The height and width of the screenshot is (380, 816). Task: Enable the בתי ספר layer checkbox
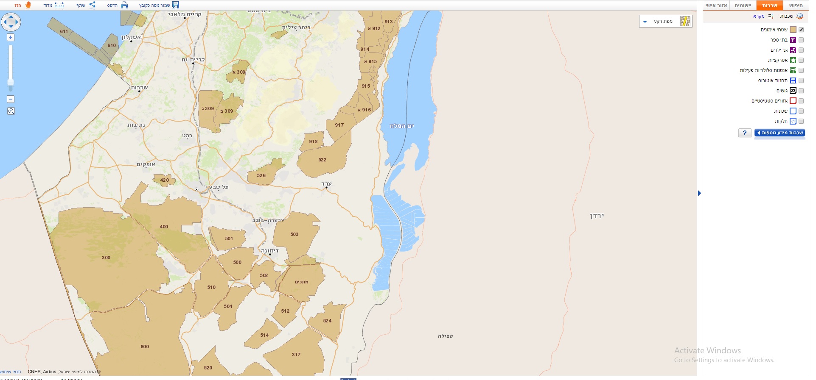click(x=801, y=40)
